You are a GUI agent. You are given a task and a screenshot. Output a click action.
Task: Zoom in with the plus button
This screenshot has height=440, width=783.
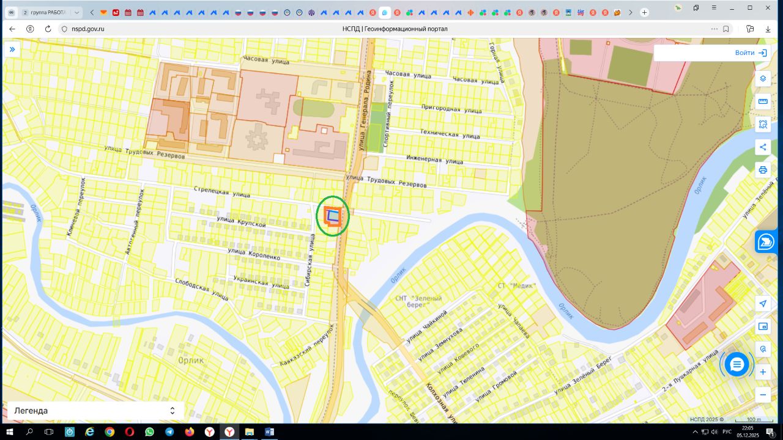point(763,372)
